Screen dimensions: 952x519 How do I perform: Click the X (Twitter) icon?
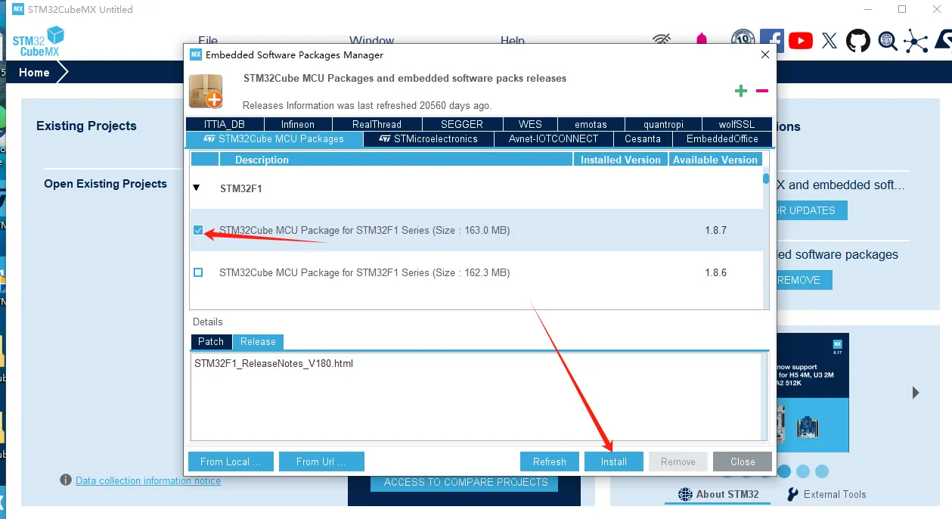coord(830,41)
